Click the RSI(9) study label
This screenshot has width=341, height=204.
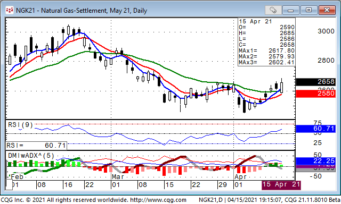click(20, 125)
